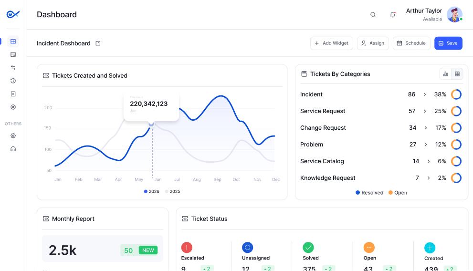
Task: Click the blue Unassigned status icon
Action: pyautogui.click(x=247, y=248)
